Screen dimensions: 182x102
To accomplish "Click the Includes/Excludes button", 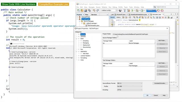I will click(x=160, y=83).
